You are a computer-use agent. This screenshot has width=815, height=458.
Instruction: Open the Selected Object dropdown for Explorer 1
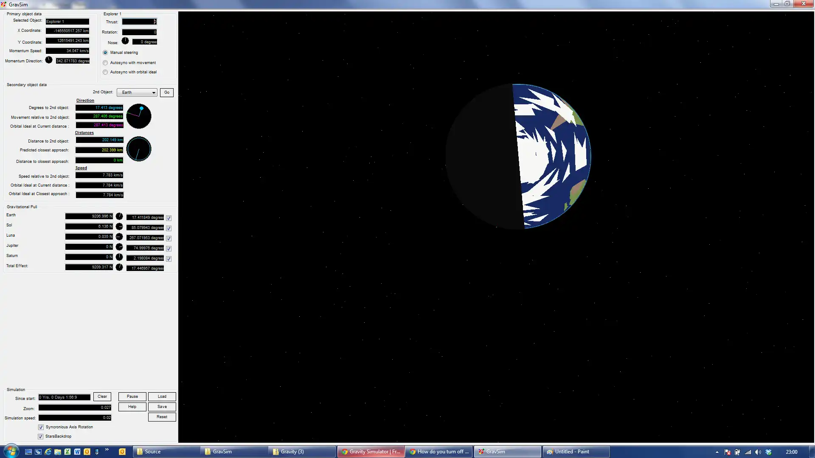67,21
